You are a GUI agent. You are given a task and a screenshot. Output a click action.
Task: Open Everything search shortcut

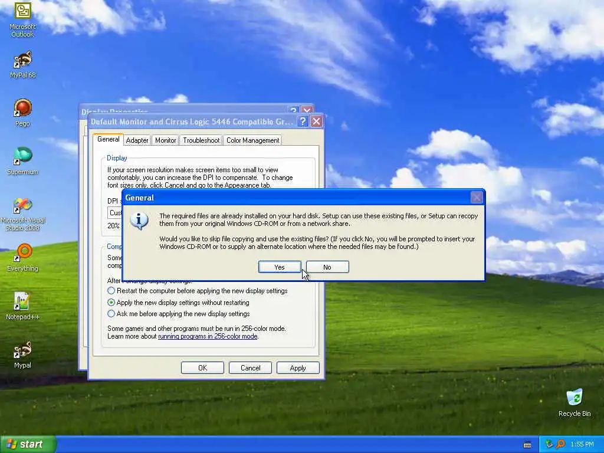[22, 258]
